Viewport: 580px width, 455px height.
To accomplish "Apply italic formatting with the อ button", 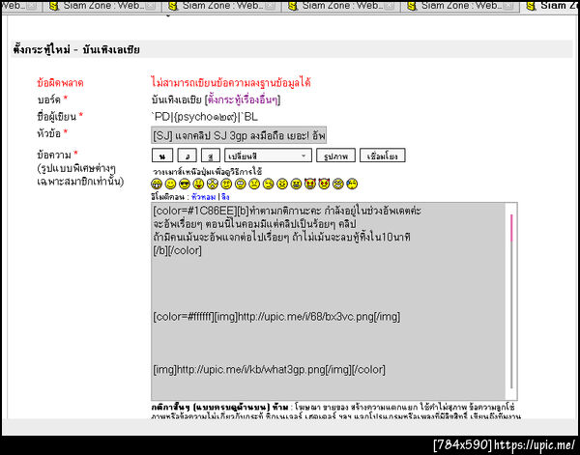I will tap(187, 156).
